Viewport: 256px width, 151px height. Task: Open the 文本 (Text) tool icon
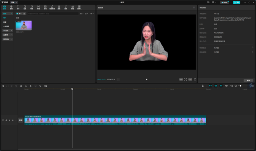(x=18, y=7)
